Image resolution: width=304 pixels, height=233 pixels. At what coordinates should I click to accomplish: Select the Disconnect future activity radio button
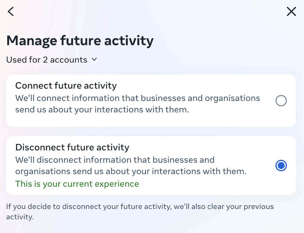281,166
